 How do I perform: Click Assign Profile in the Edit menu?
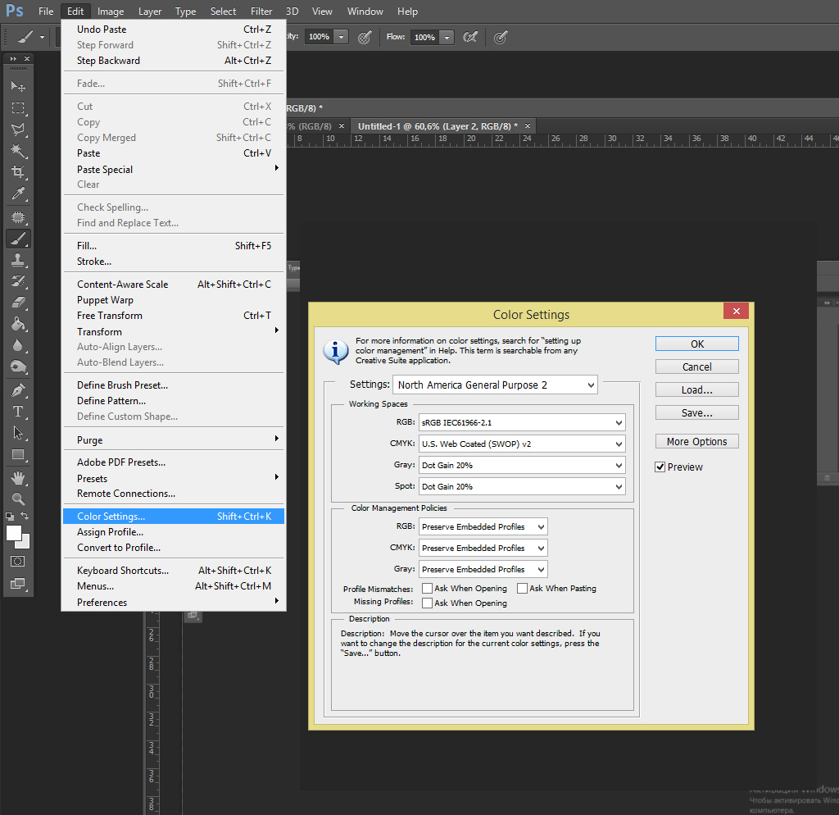[x=110, y=532]
